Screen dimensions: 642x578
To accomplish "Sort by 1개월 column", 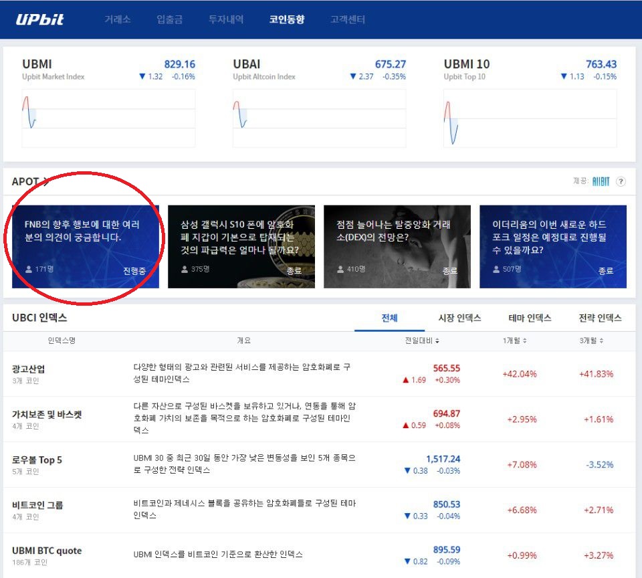I will tap(515, 341).
